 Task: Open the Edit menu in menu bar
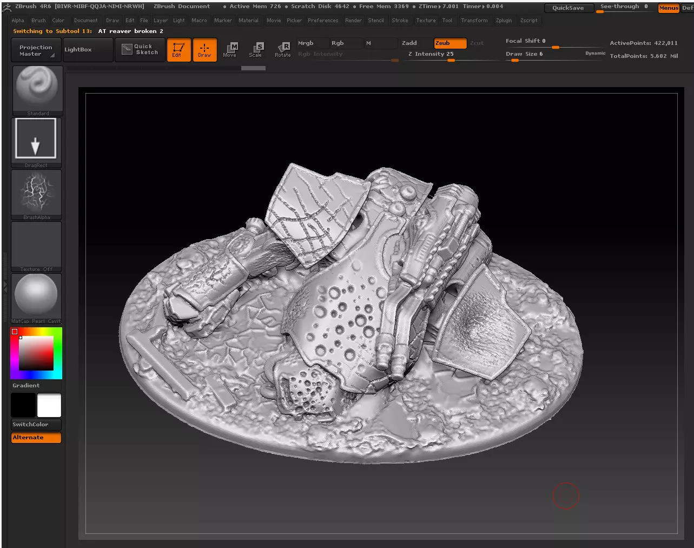pyautogui.click(x=130, y=21)
